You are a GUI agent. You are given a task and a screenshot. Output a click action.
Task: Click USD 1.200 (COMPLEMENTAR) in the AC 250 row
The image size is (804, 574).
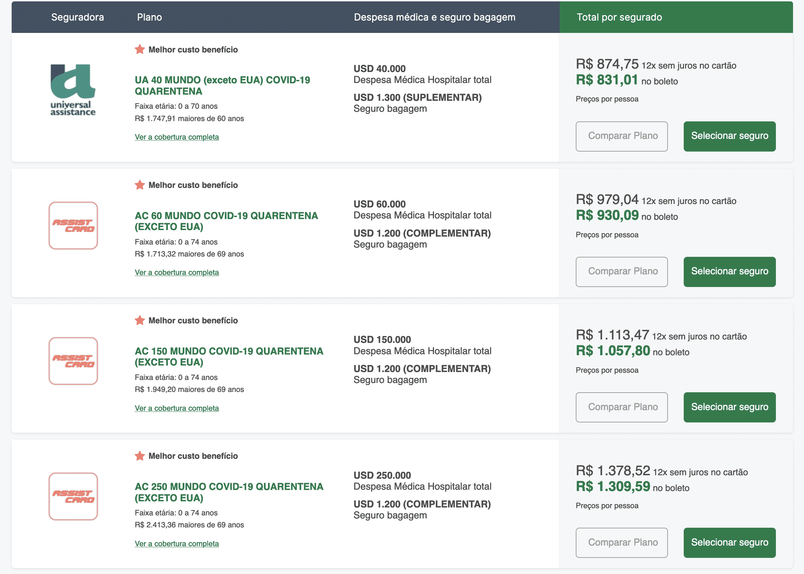(422, 504)
